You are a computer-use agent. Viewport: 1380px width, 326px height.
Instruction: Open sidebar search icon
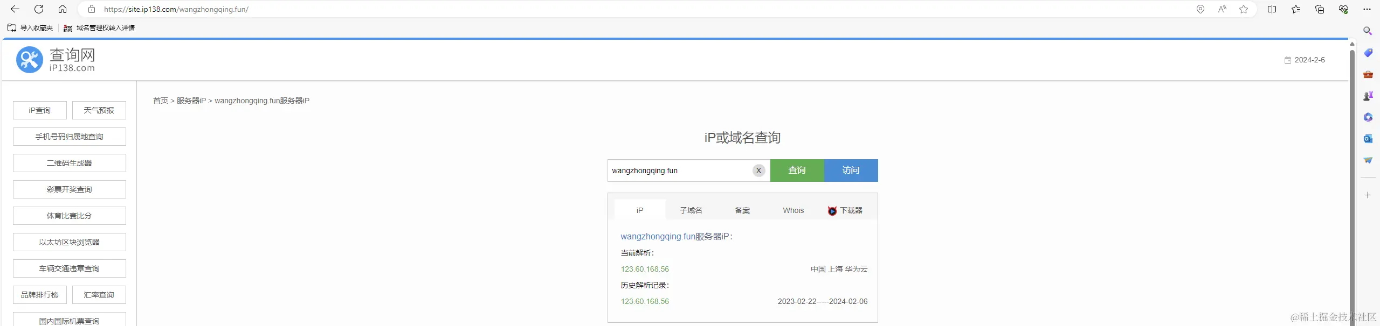click(x=1368, y=31)
